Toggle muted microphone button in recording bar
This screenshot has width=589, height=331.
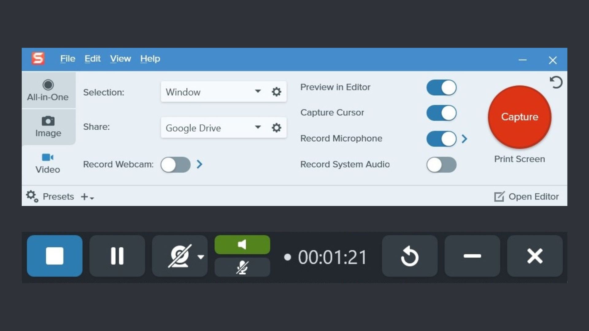click(242, 267)
